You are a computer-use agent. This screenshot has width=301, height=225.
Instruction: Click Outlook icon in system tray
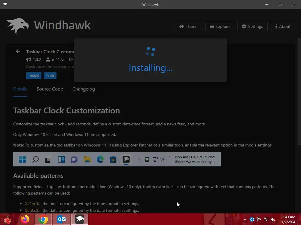tap(252, 219)
